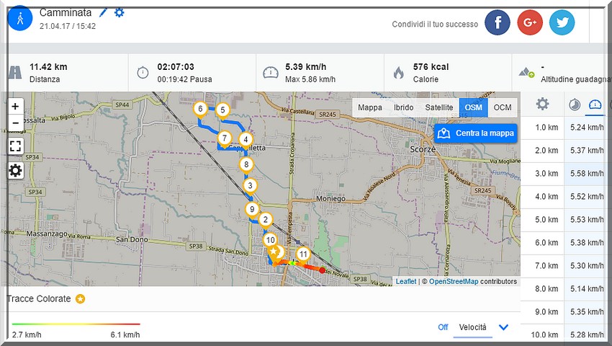Click kilometer marker 4 on map
The image size is (612, 346).
coord(246,141)
